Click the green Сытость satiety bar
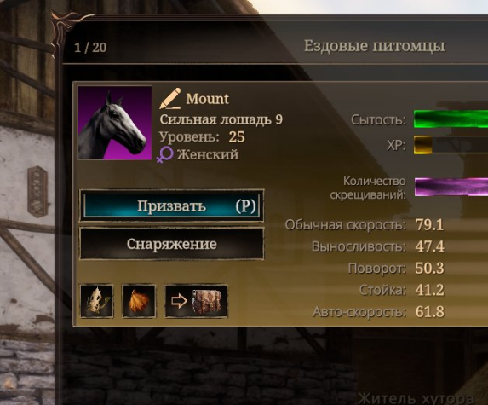The image size is (488, 405). 451,119
